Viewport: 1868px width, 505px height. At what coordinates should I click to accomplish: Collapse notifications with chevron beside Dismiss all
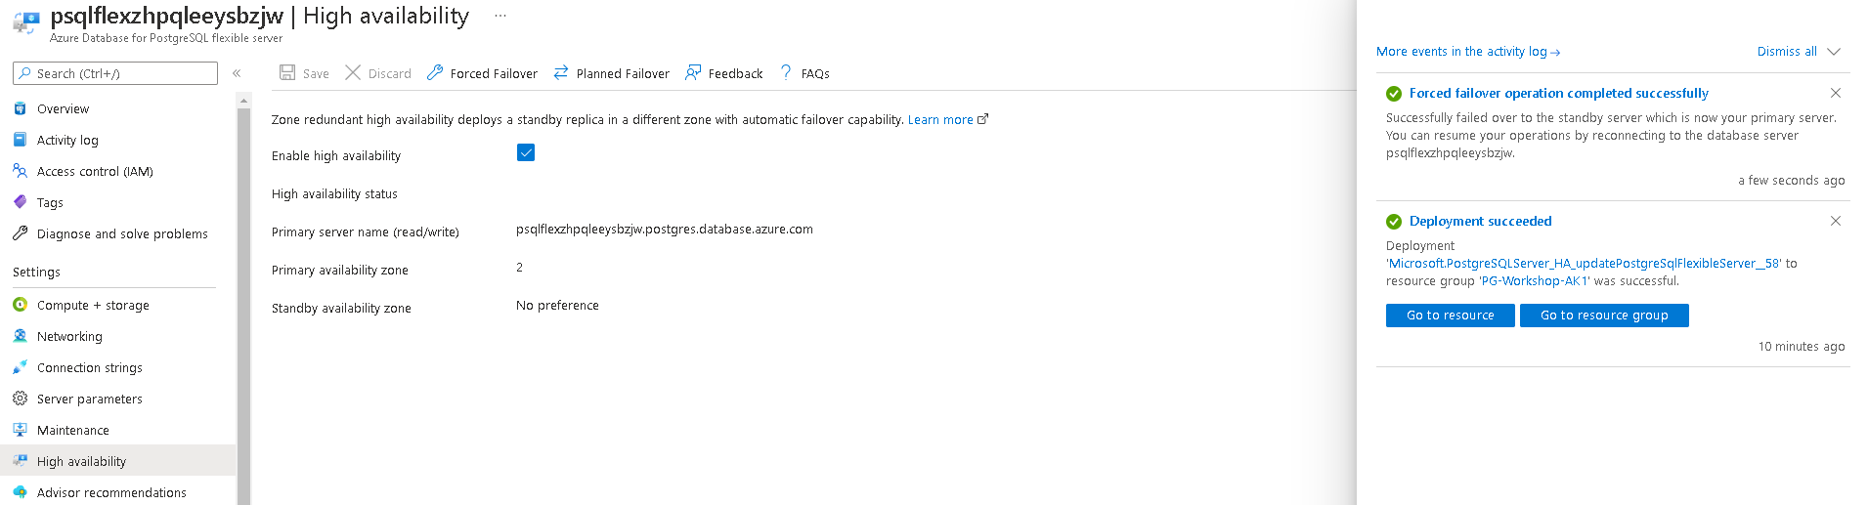[x=1834, y=52]
